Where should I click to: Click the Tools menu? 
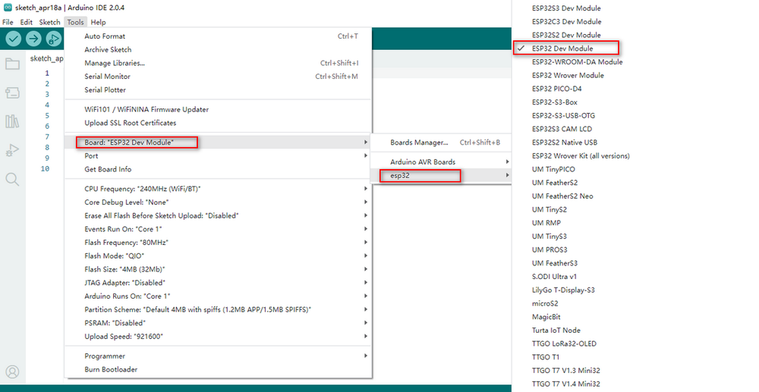[x=75, y=22]
